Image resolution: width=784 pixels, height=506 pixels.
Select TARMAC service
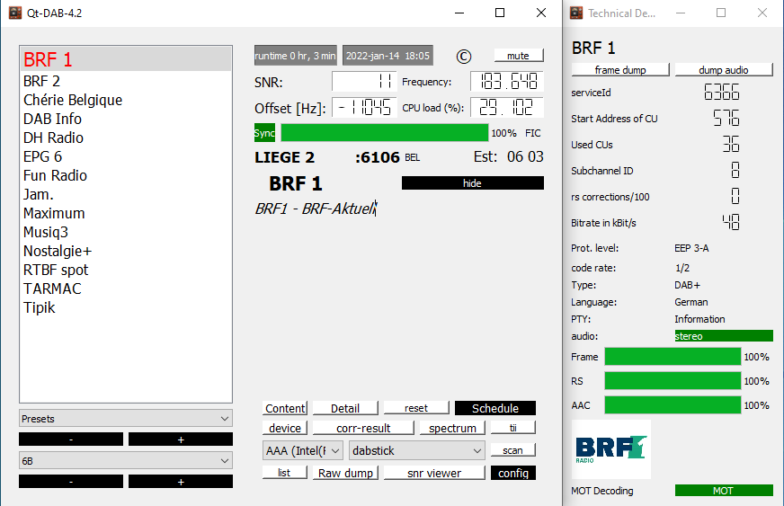[126, 289]
